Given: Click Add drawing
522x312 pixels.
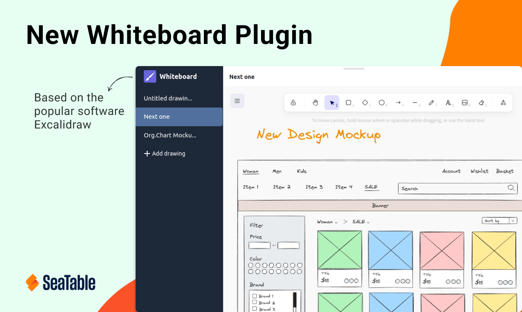Looking at the screenshot, I should click(164, 154).
